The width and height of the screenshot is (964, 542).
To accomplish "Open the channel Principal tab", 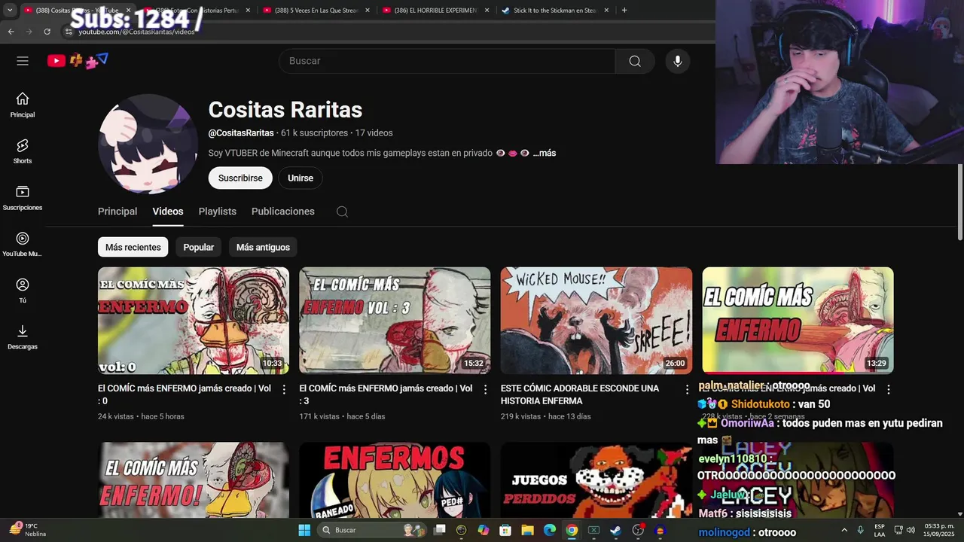I will 117,212.
